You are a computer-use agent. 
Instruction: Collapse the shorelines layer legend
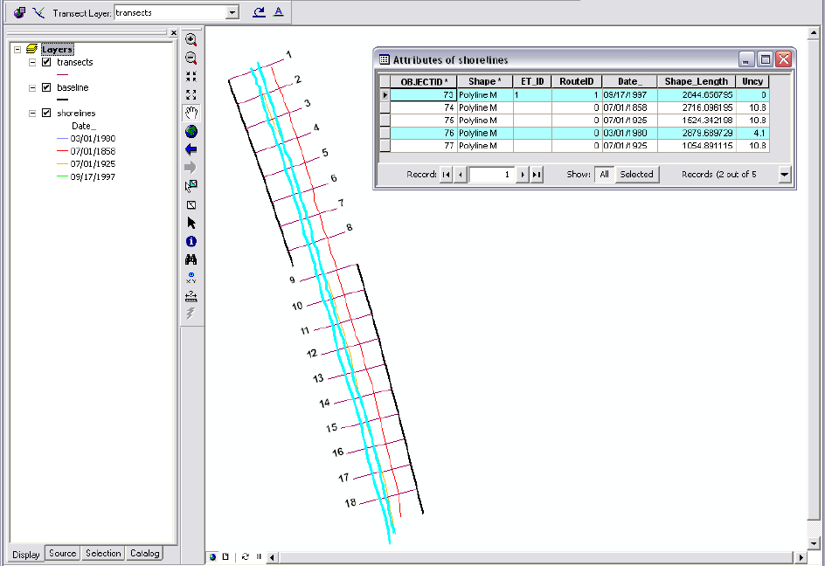32,113
